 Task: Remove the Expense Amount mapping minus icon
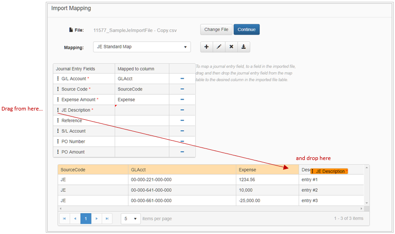point(182,99)
